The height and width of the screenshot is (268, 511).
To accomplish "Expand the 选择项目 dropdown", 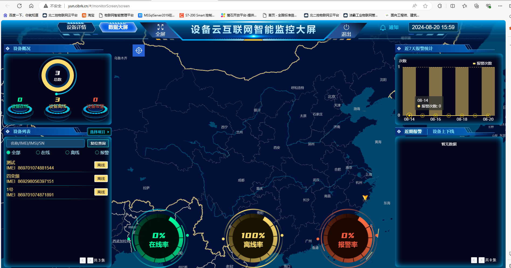I will tap(99, 132).
